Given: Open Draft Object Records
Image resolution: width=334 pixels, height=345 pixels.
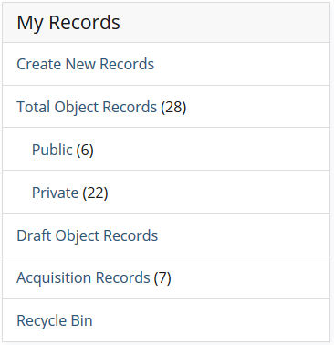Looking at the screenshot, I should click(x=88, y=235).
